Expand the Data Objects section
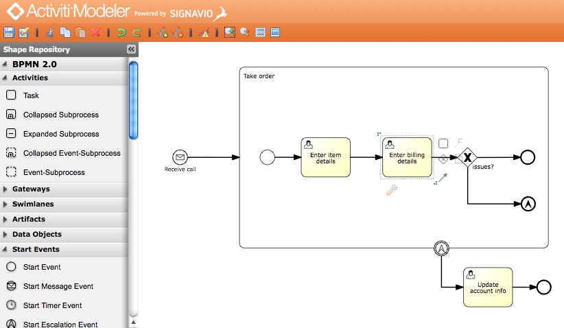 [x=37, y=234]
